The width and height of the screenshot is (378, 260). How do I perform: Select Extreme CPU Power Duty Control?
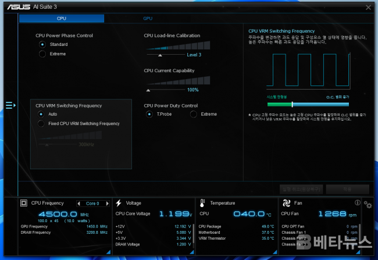[x=193, y=114]
